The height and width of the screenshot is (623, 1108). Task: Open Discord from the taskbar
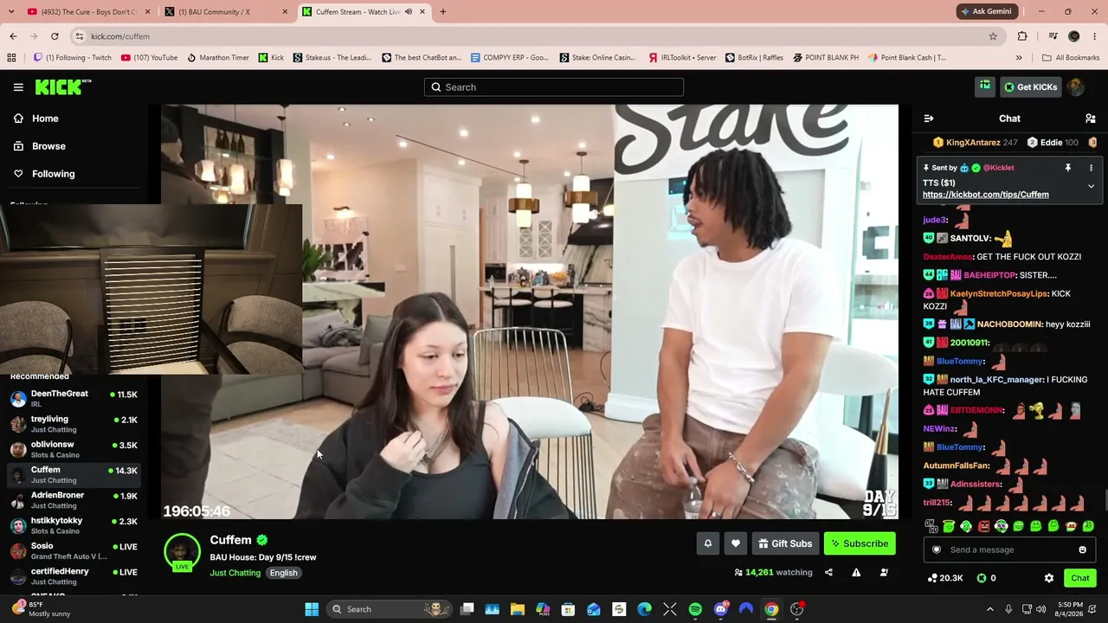721,609
